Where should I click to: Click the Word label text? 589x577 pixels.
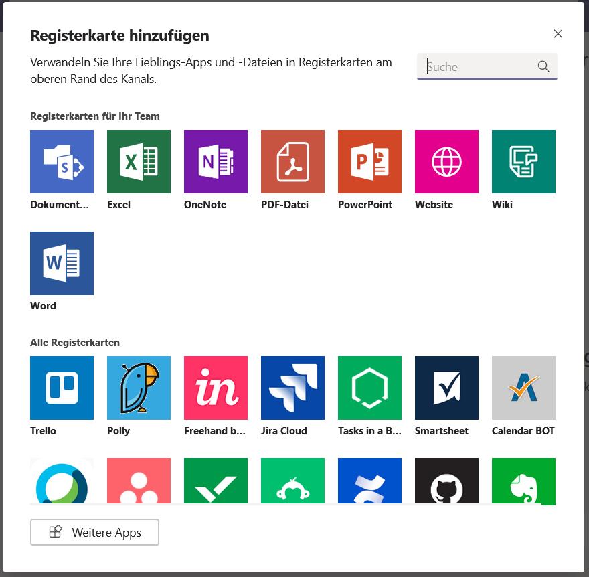[x=44, y=306]
